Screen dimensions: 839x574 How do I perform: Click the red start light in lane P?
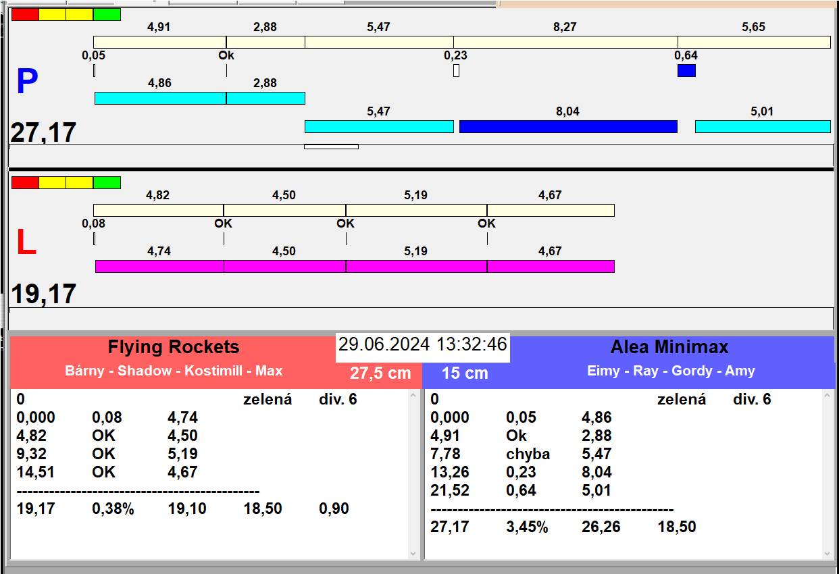26,14
